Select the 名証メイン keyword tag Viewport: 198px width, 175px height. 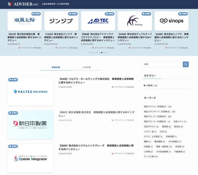[x=180, y=122]
